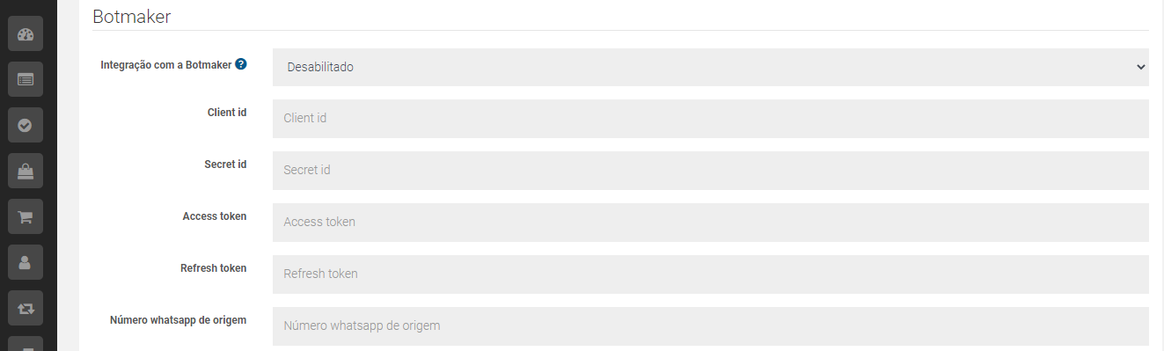Open the retweet exchange arrows sidebar icon
This screenshot has height=351, width=1164.
(x=26, y=307)
